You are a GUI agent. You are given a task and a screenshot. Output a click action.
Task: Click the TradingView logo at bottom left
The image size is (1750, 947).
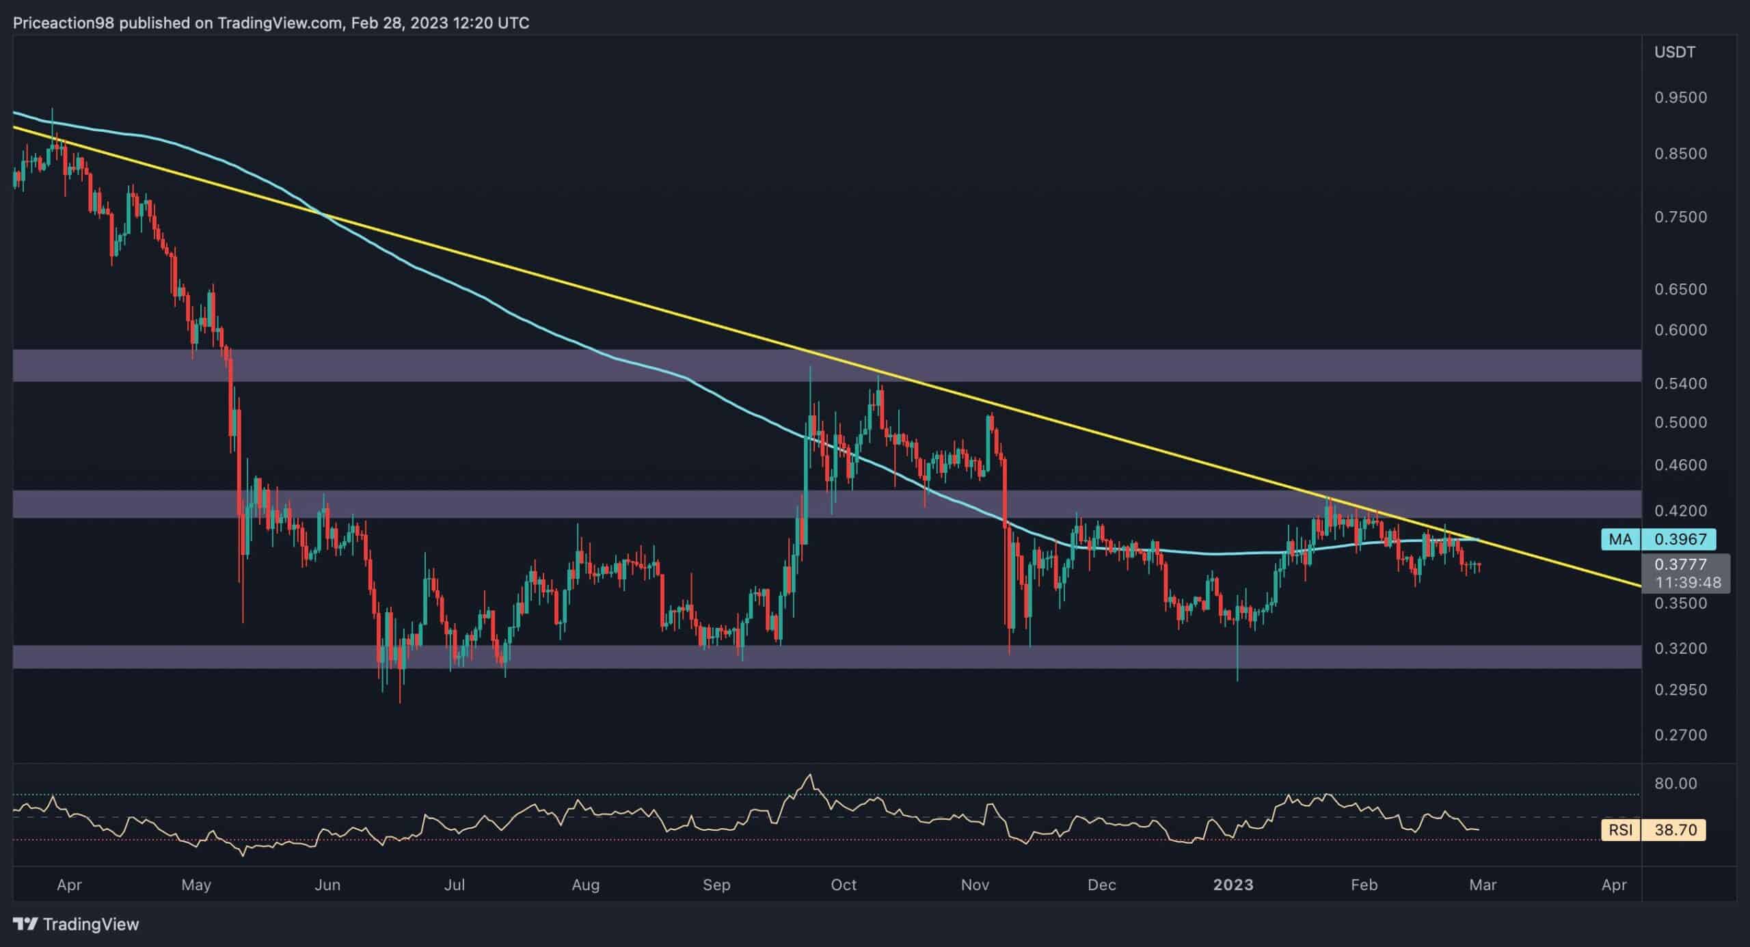(x=76, y=924)
